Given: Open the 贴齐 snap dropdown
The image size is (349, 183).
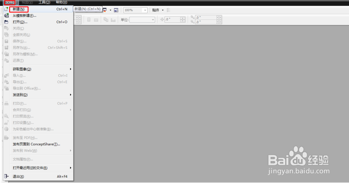Looking at the screenshot, I should coord(163,10).
